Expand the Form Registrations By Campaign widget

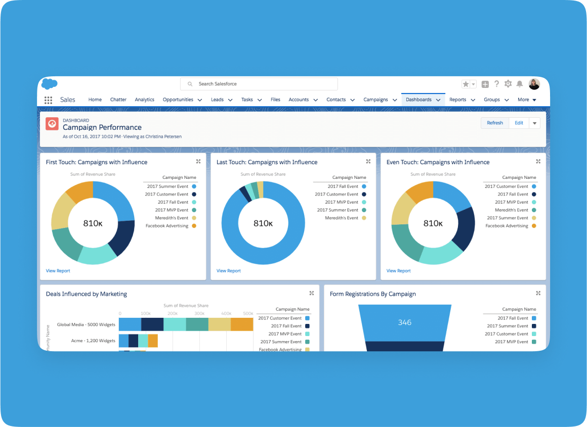click(538, 293)
